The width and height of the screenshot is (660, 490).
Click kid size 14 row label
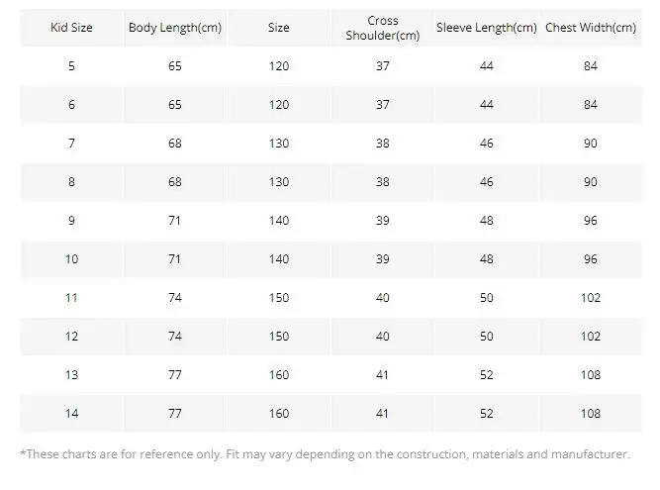point(71,414)
